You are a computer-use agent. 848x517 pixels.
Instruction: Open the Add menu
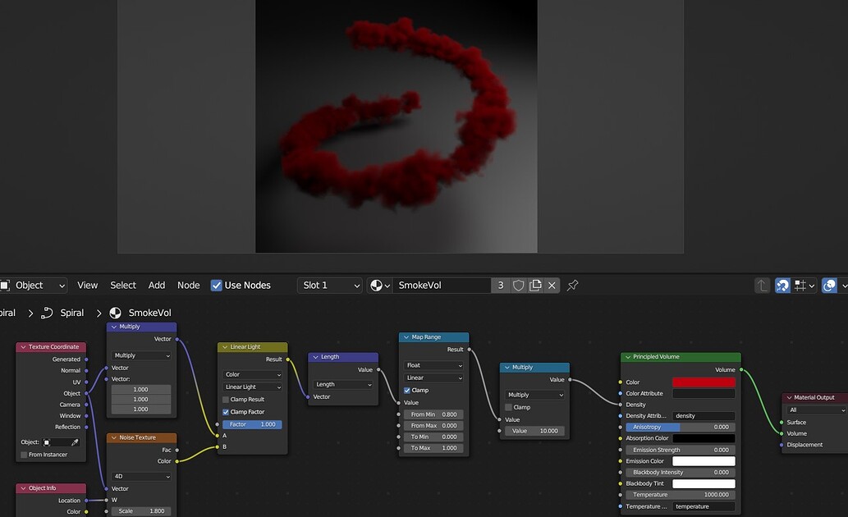pyautogui.click(x=156, y=285)
